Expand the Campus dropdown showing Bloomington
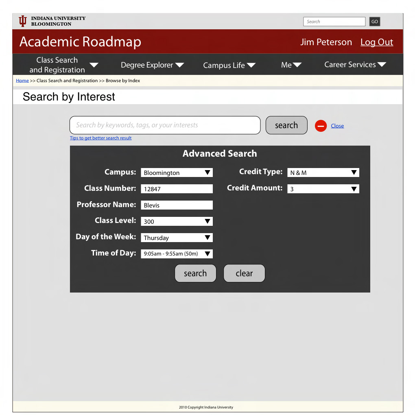The width and height of the screenshot is (415, 415). (177, 173)
